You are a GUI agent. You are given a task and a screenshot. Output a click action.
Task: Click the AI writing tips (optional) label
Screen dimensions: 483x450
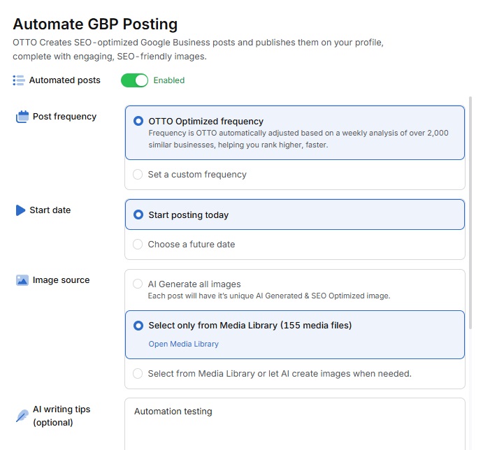62,416
